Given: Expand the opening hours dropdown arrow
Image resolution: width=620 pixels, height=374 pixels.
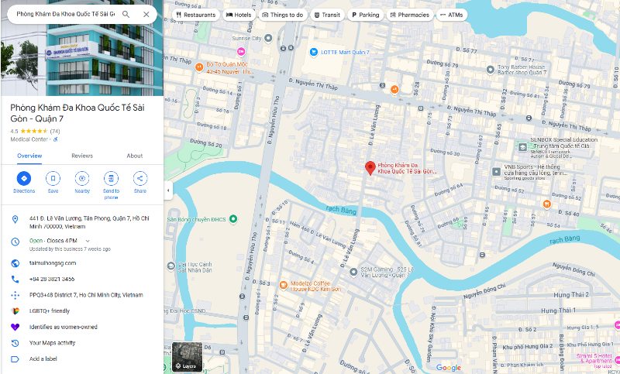Looking at the screenshot, I should (x=88, y=241).
